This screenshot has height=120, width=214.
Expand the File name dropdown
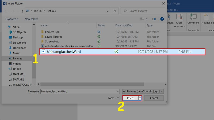pos(118,91)
